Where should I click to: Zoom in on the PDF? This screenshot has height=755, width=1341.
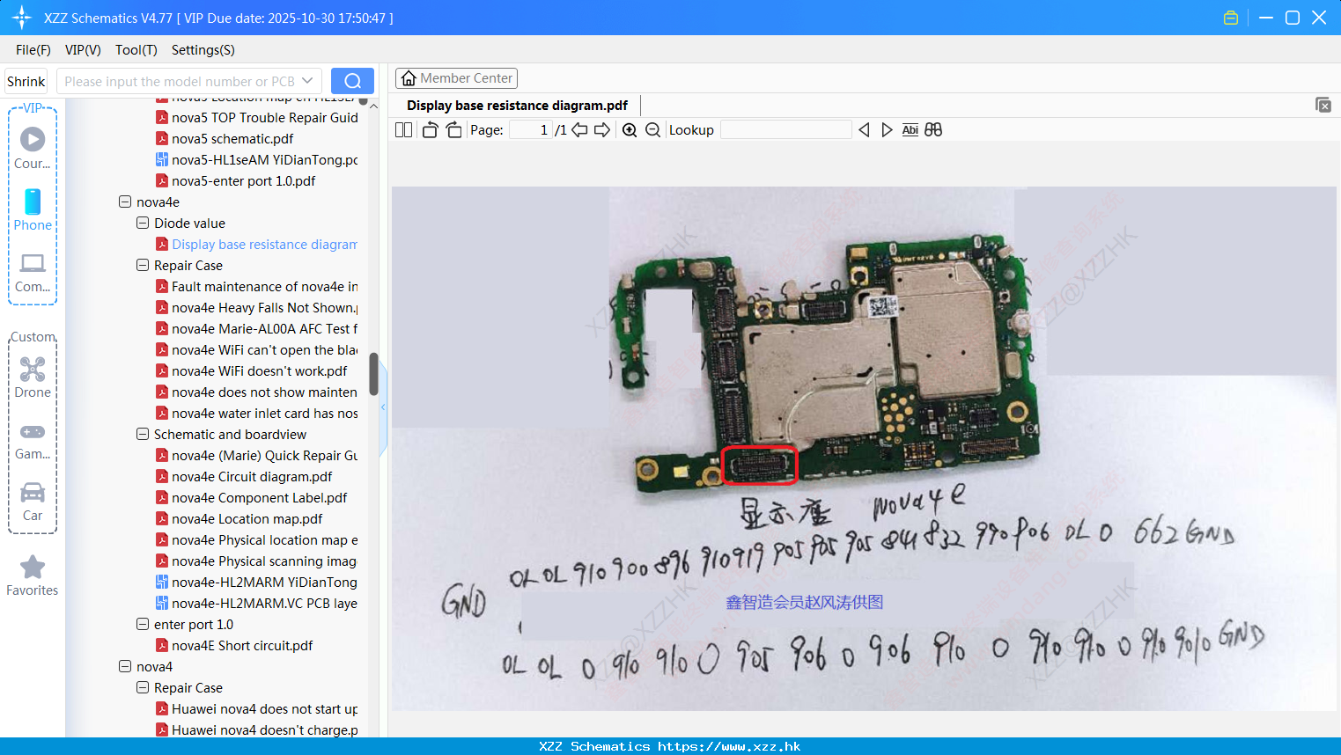coord(630,130)
